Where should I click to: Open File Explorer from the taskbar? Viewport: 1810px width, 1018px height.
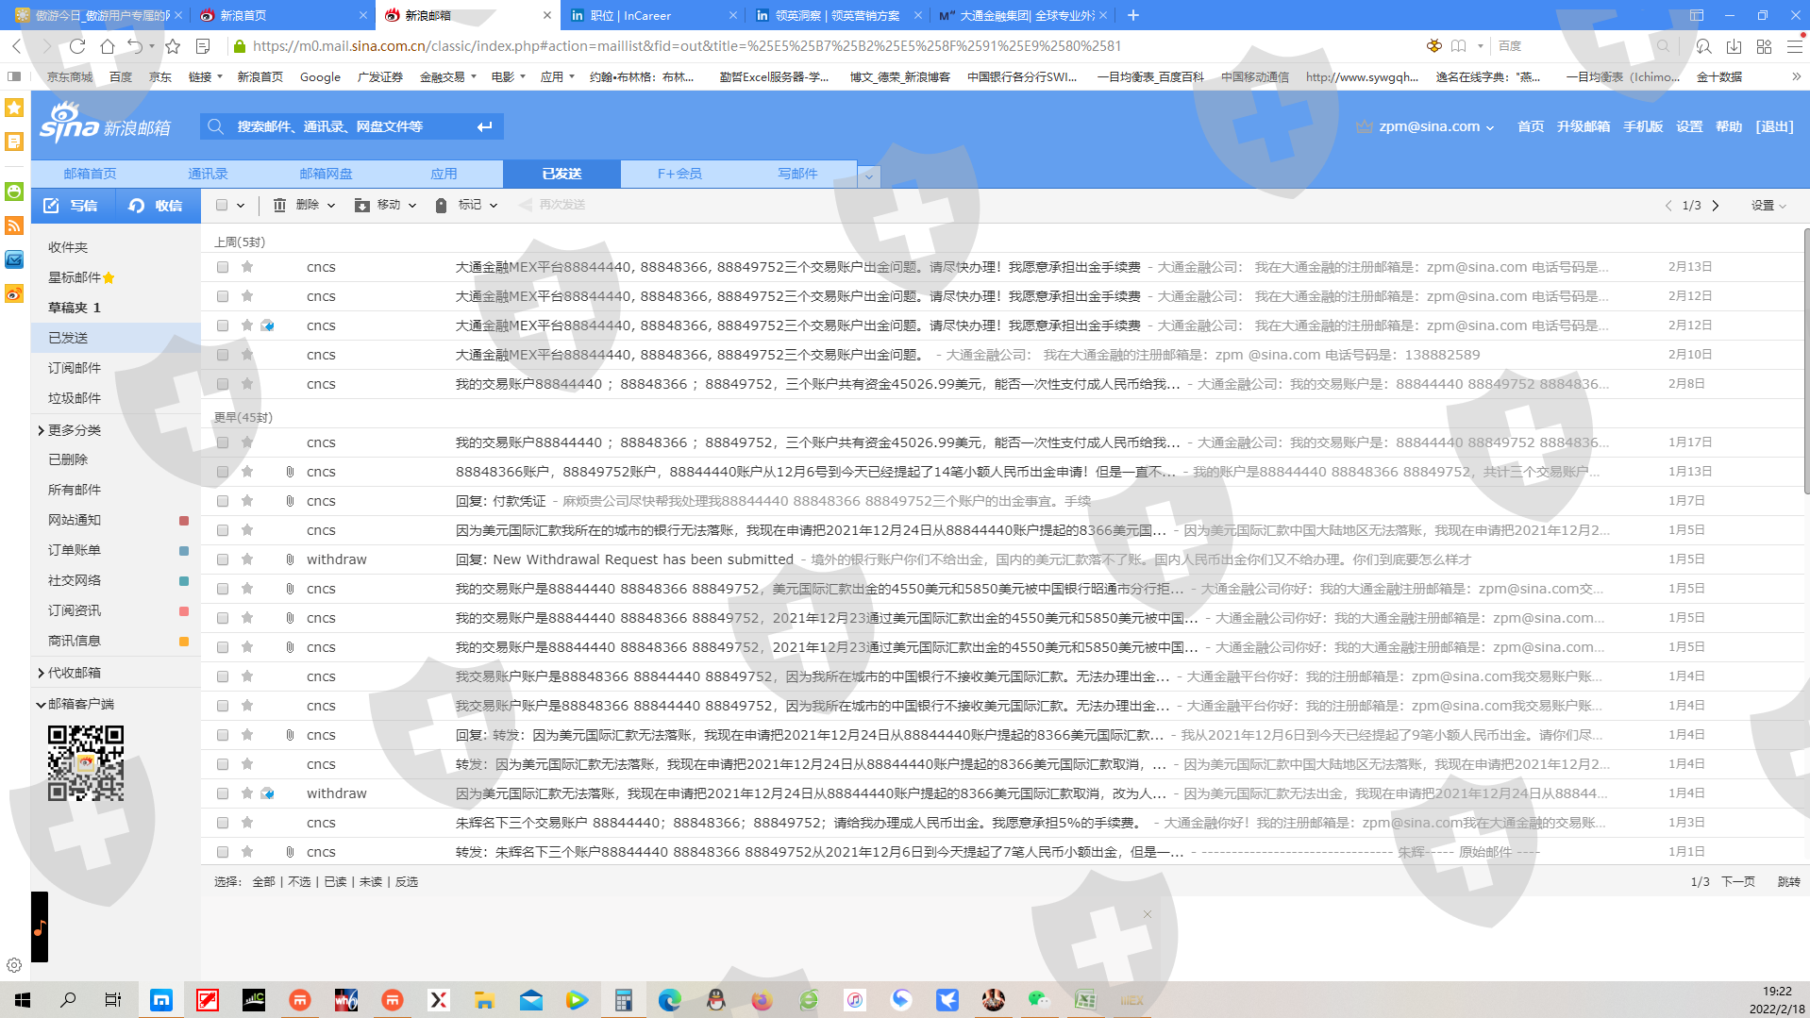tap(484, 1000)
